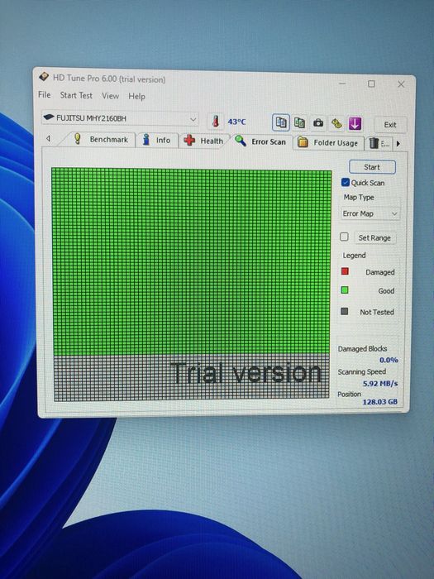Click the red Damaged legend swatch
This screenshot has width=434, height=579.
coord(345,271)
